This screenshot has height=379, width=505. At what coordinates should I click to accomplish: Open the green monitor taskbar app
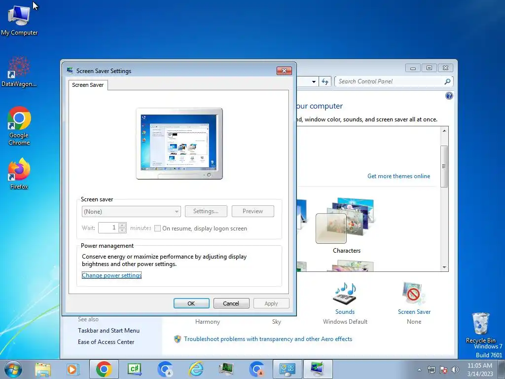226,369
